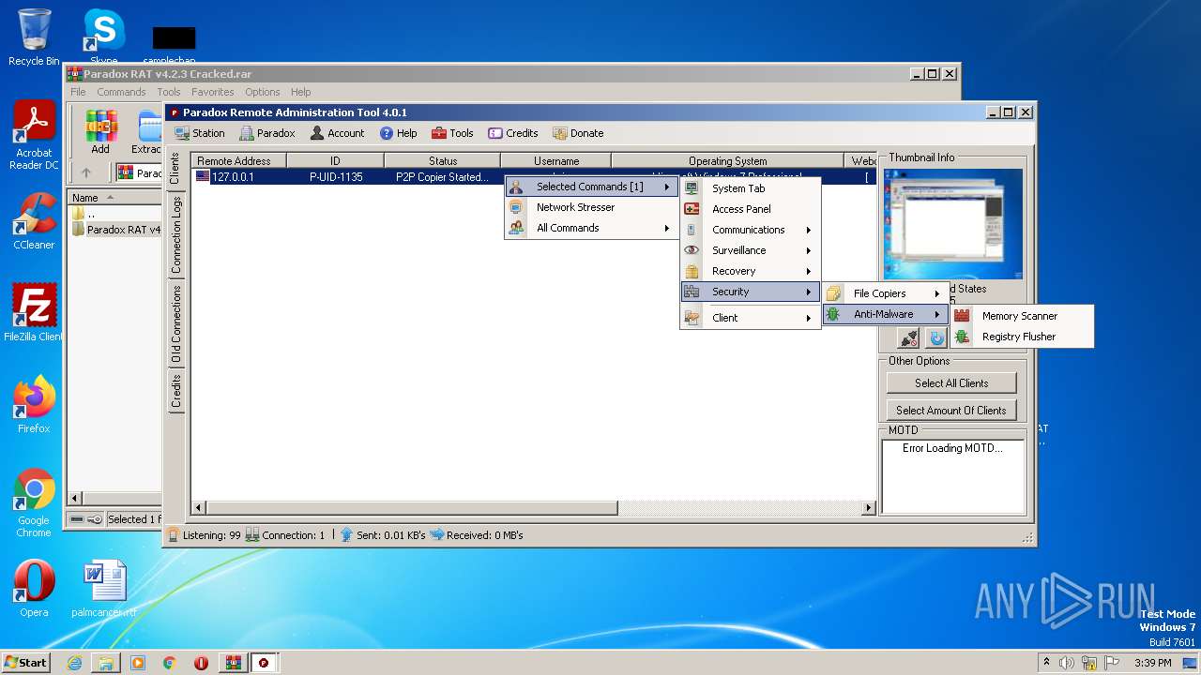Sort by the Username column header
Image resolution: width=1201 pixels, height=675 pixels.
point(556,161)
